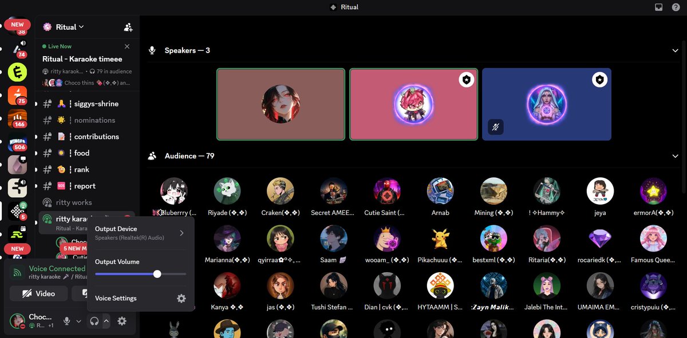Click Voice Settings menu entry
The height and width of the screenshot is (338, 687).
140,299
